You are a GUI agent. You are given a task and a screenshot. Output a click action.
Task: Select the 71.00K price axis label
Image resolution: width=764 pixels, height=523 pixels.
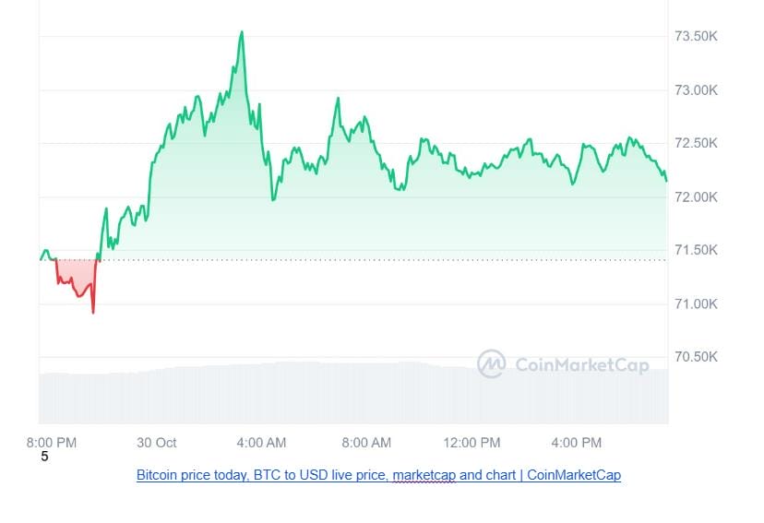click(x=696, y=303)
